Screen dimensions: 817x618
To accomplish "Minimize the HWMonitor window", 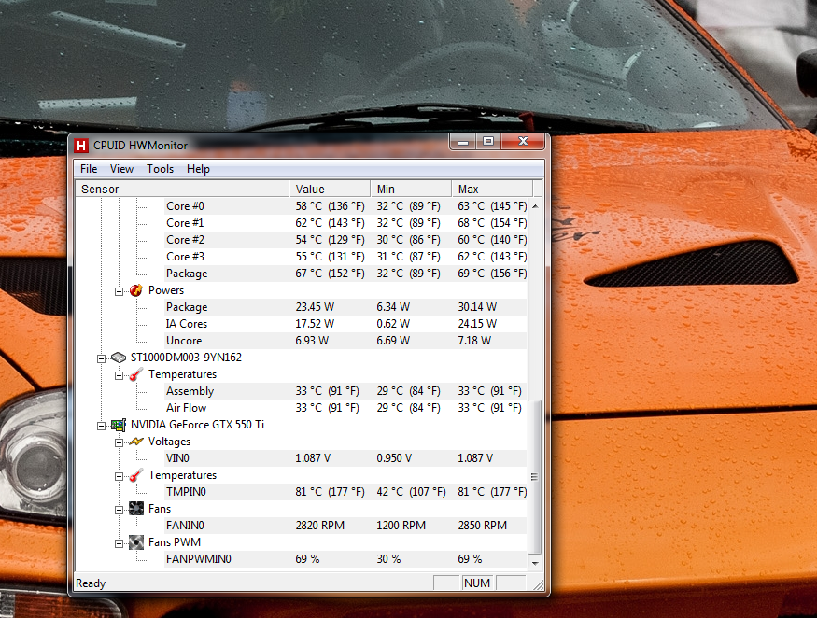I will 463,142.
